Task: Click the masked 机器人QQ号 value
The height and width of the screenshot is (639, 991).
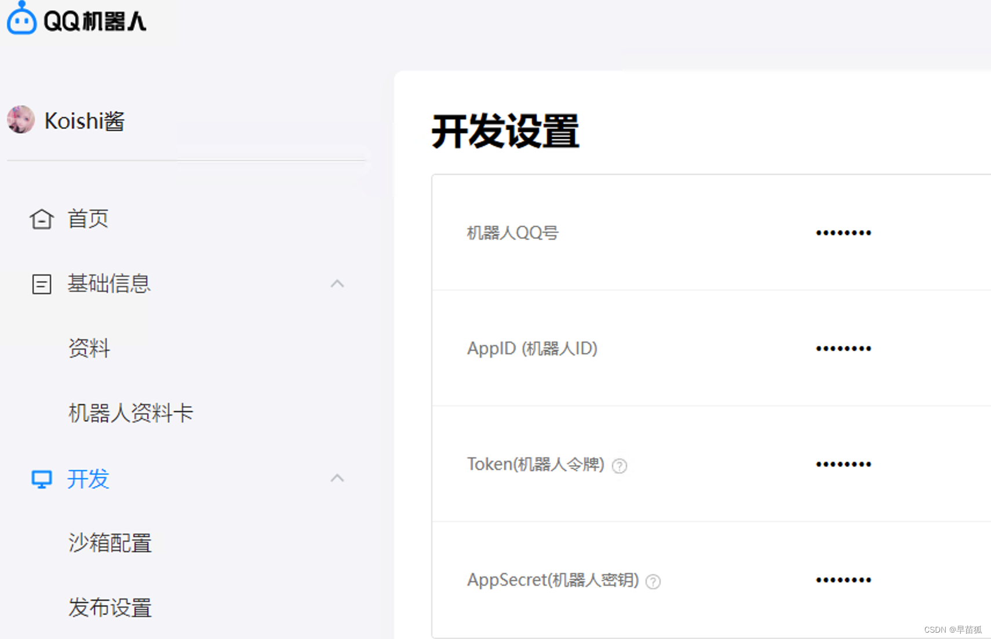Action: pos(843,232)
